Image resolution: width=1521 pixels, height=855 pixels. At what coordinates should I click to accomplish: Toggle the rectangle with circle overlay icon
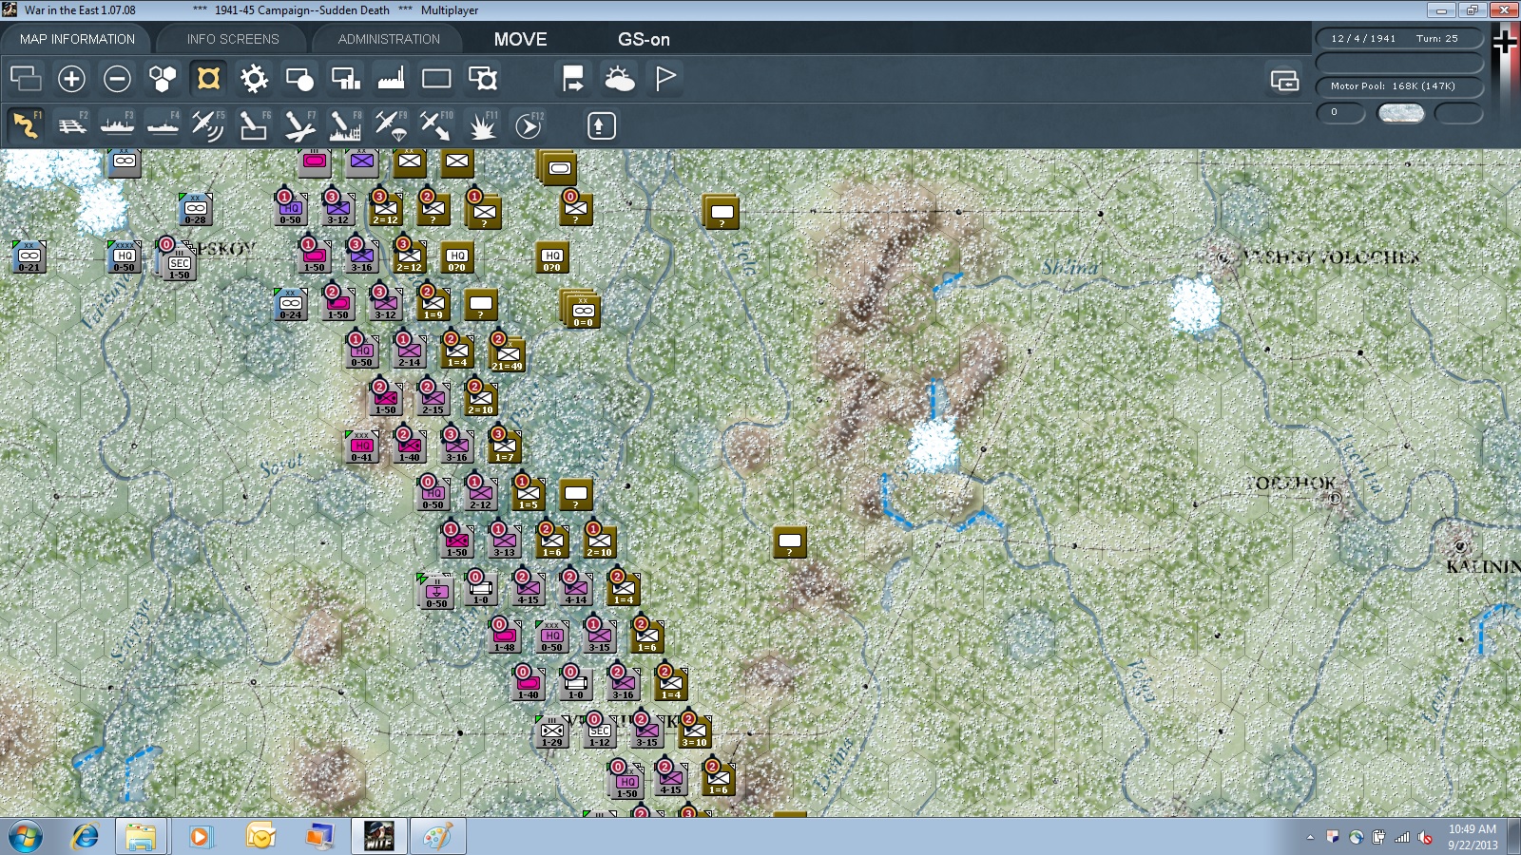(x=299, y=79)
